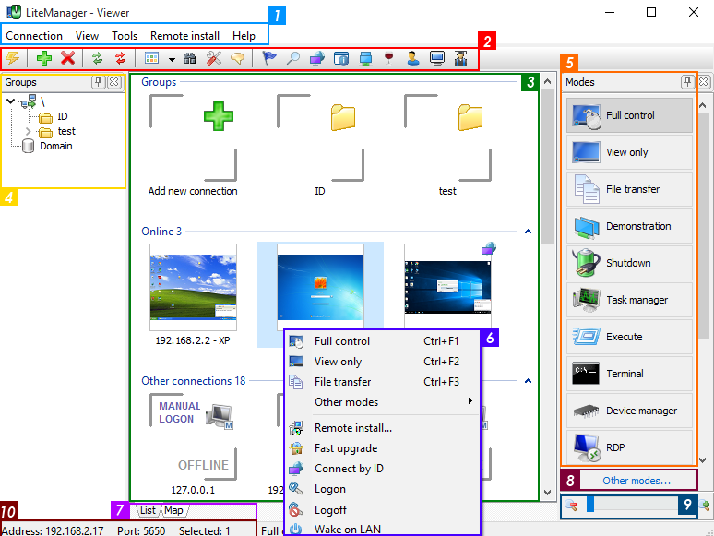Image resolution: width=714 pixels, height=536 pixels.
Task: Select File transfer mode in Modes panel
Action: (x=629, y=189)
